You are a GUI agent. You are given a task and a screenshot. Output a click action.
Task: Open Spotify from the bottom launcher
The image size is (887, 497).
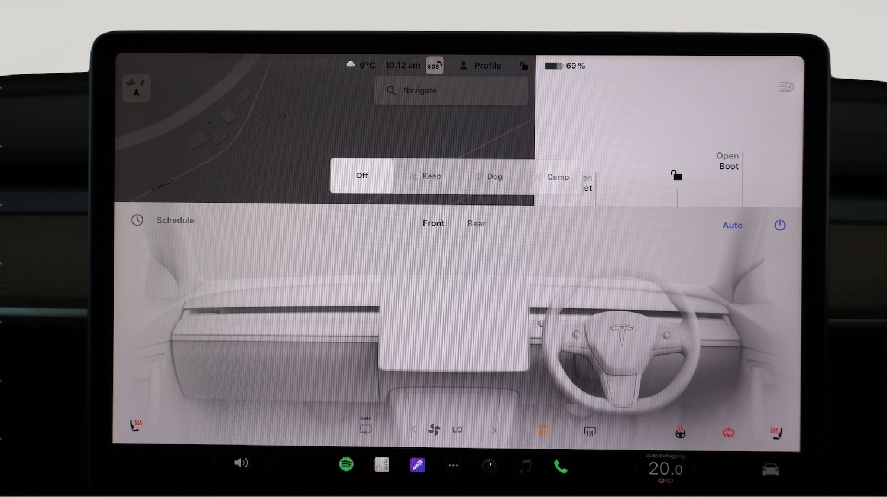347,464
